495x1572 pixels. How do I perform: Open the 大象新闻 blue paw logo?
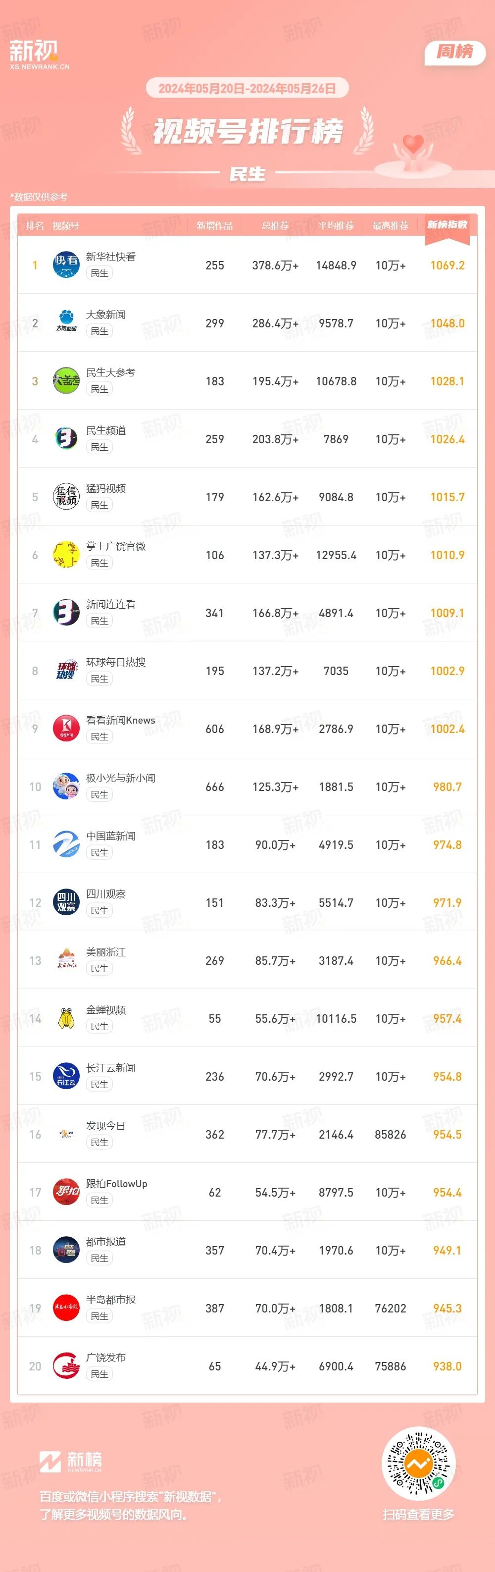[66, 323]
